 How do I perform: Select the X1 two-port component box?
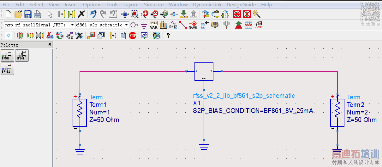[x=204, y=71]
